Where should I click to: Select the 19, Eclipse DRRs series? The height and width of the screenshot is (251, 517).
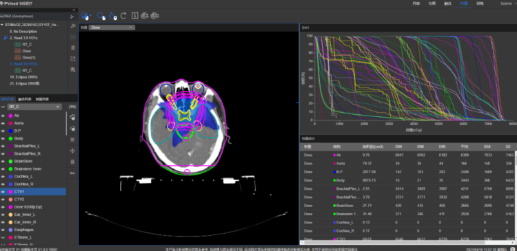tap(23, 77)
